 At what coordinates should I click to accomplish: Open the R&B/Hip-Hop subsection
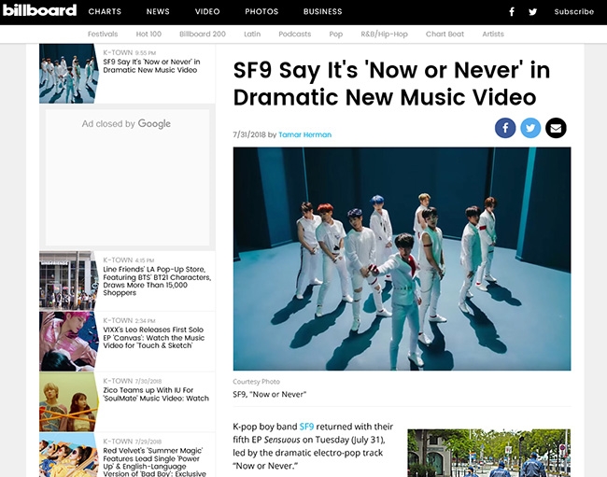tap(384, 35)
